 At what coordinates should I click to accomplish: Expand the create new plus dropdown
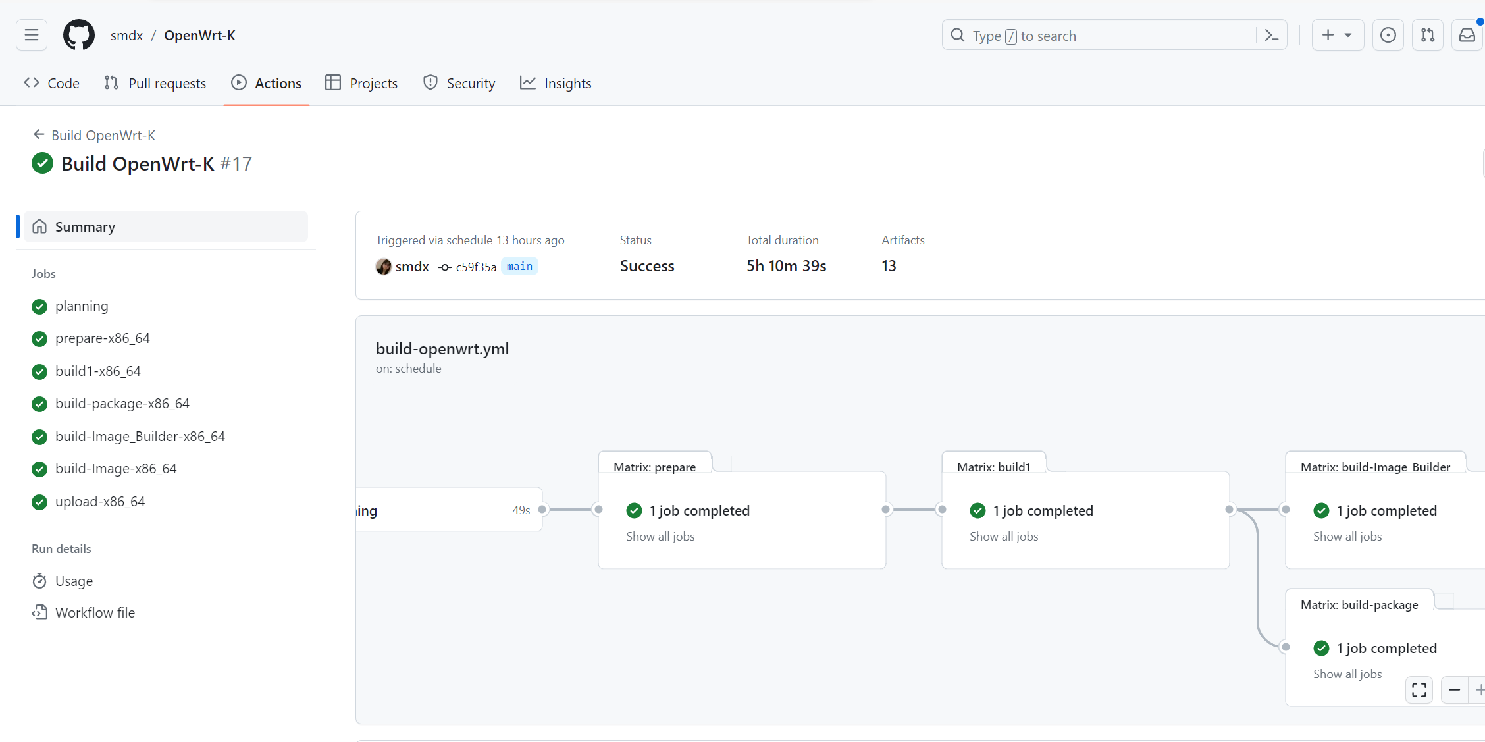(1337, 35)
